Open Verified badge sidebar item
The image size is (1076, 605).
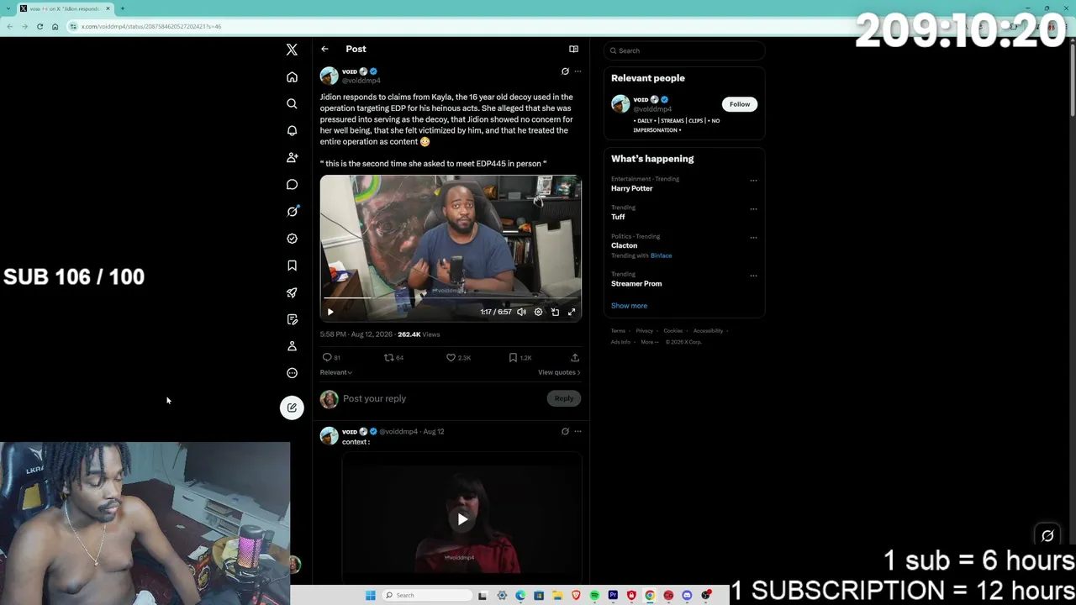click(292, 239)
